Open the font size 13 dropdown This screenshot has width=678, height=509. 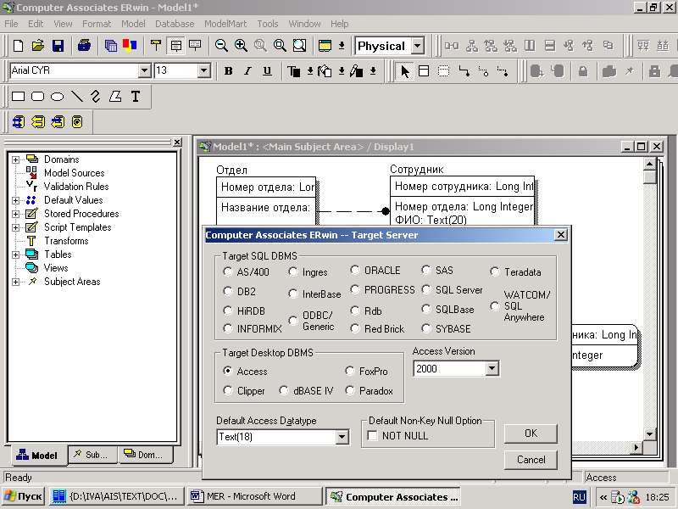(x=203, y=70)
